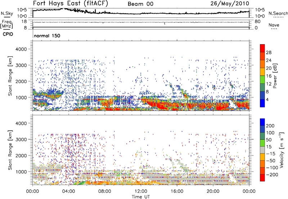Click the "100" velocity colorbar label

pyautogui.click(x=270, y=133)
